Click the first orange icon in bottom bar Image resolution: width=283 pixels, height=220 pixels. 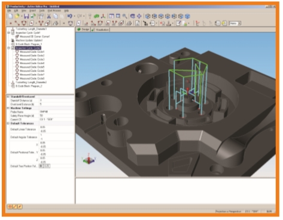point(10,207)
